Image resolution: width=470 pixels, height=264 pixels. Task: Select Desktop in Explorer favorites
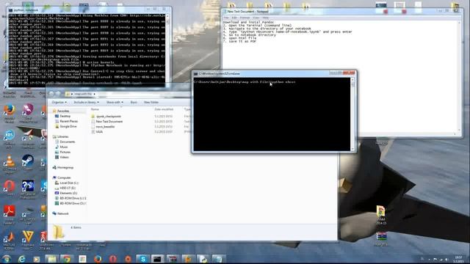tap(65, 116)
